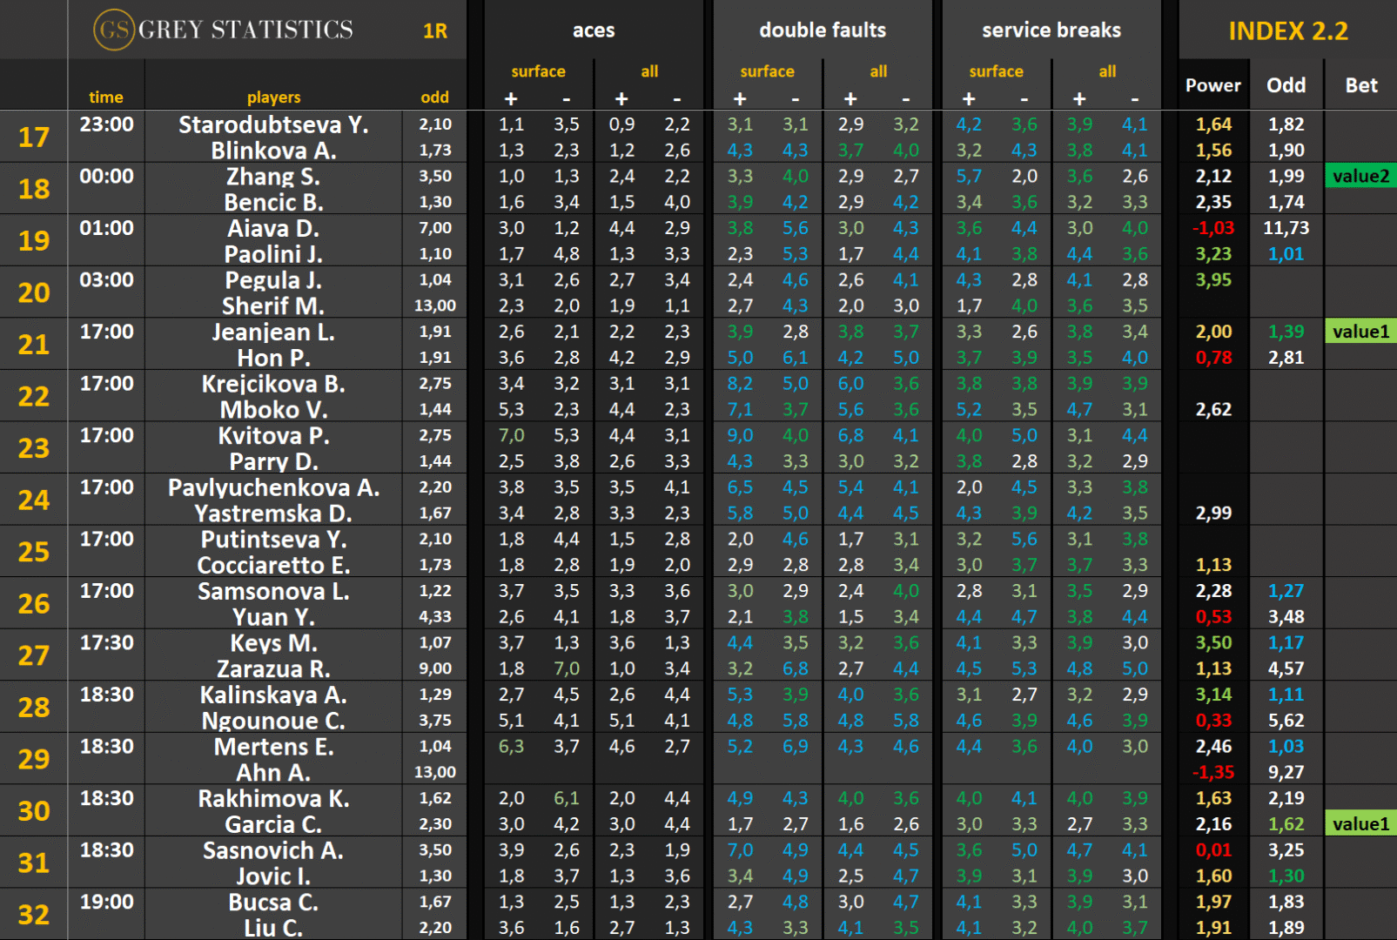Click player name Cocciaretto E.
Image resolution: width=1397 pixels, height=940 pixels.
[x=273, y=566]
